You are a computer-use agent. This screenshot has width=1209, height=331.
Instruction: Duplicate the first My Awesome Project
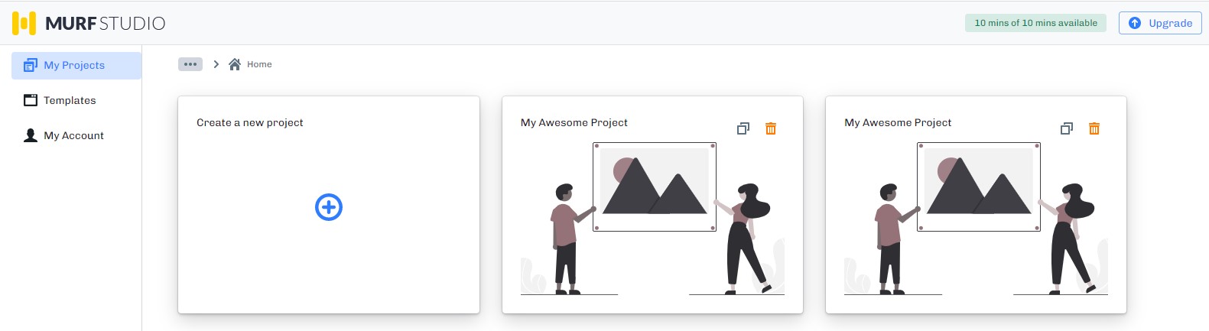(x=743, y=128)
